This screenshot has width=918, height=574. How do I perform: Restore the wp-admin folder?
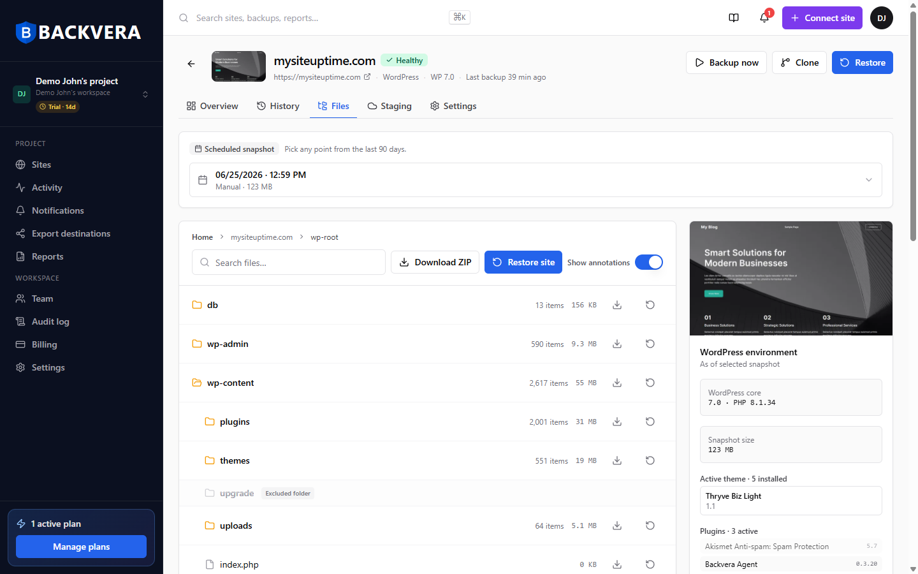(x=650, y=344)
